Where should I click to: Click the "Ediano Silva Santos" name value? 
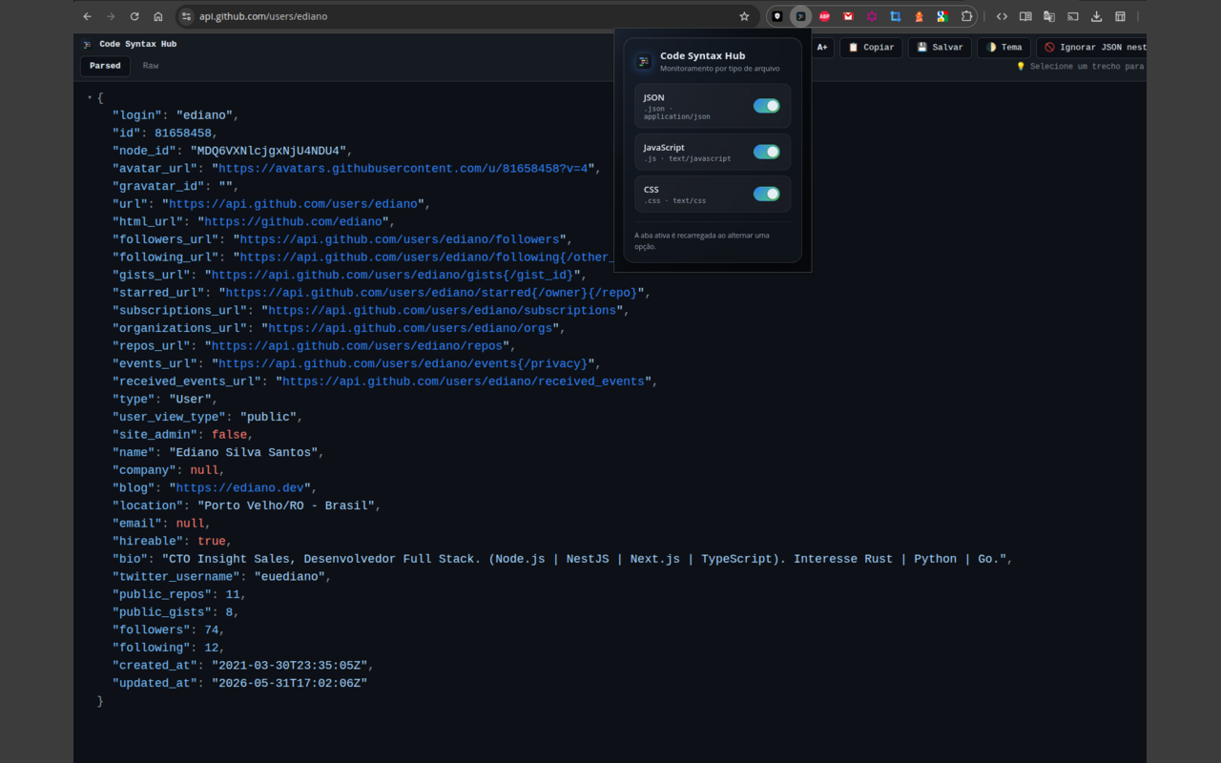(x=243, y=452)
